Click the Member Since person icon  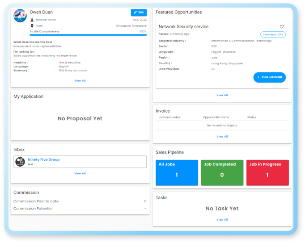32,20
